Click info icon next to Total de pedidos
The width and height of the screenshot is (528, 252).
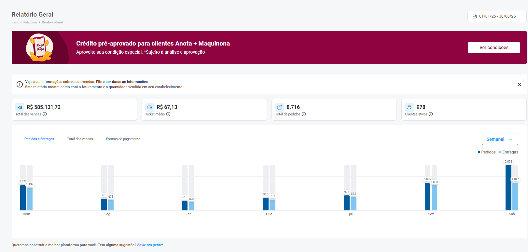(x=304, y=114)
